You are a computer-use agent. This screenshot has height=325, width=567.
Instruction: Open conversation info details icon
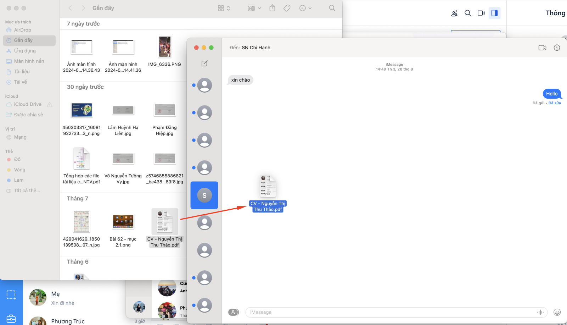point(557,48)
